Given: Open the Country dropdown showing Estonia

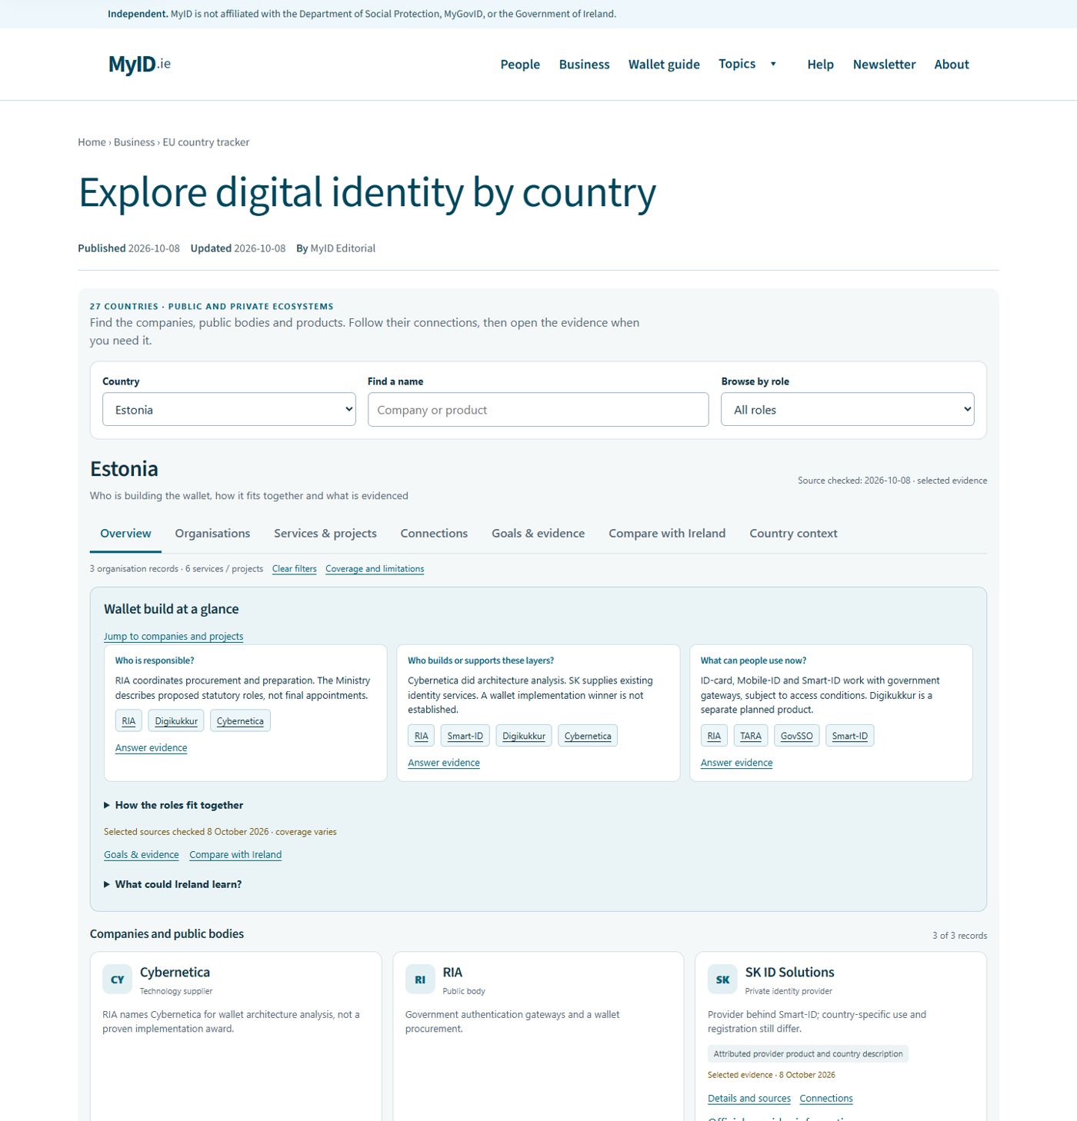Looking at the screenshot, I should tap(229, 410).
